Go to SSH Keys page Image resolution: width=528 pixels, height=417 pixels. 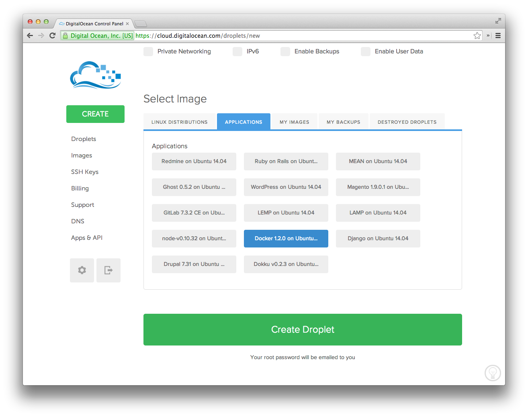point(85,172)
